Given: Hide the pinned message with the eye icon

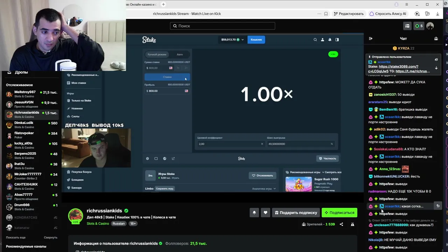Looking at the screenshot, I should click(436, 59).
